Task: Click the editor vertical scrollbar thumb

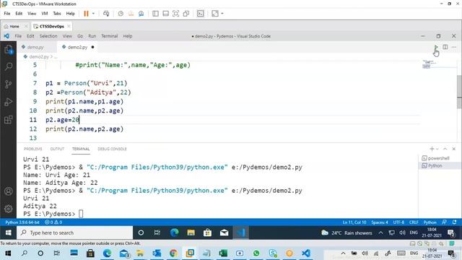Action: (459, 92)
